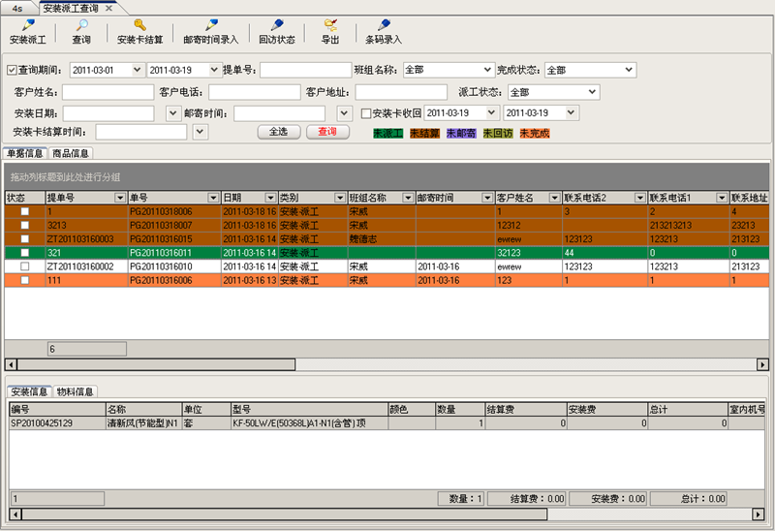The width and height of the screenshot is (775, 531).
Task: Switch to the 物料信息 tab
Action: pos(75,391)
